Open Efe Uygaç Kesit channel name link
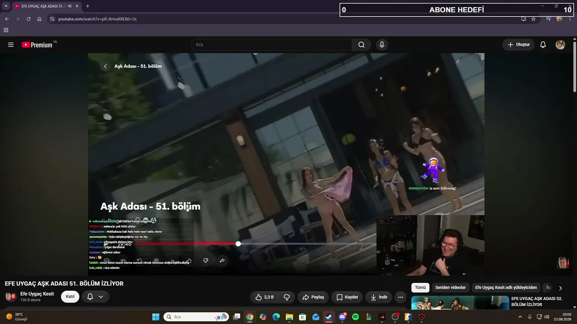 37,294
